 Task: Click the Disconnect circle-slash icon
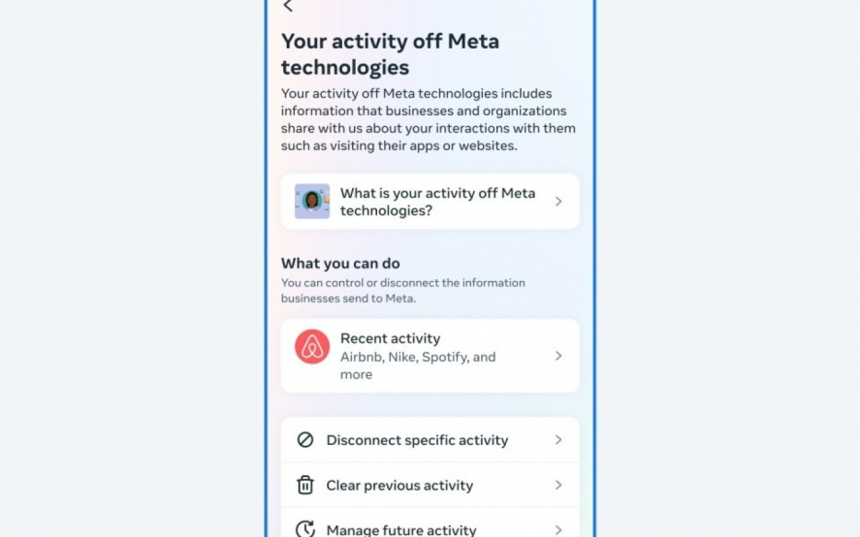tap(305, 440)
